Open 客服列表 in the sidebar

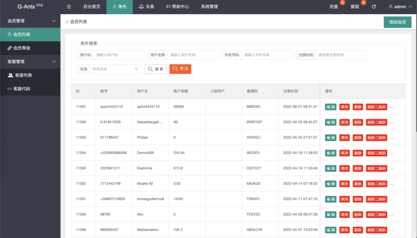pos(30,75)
